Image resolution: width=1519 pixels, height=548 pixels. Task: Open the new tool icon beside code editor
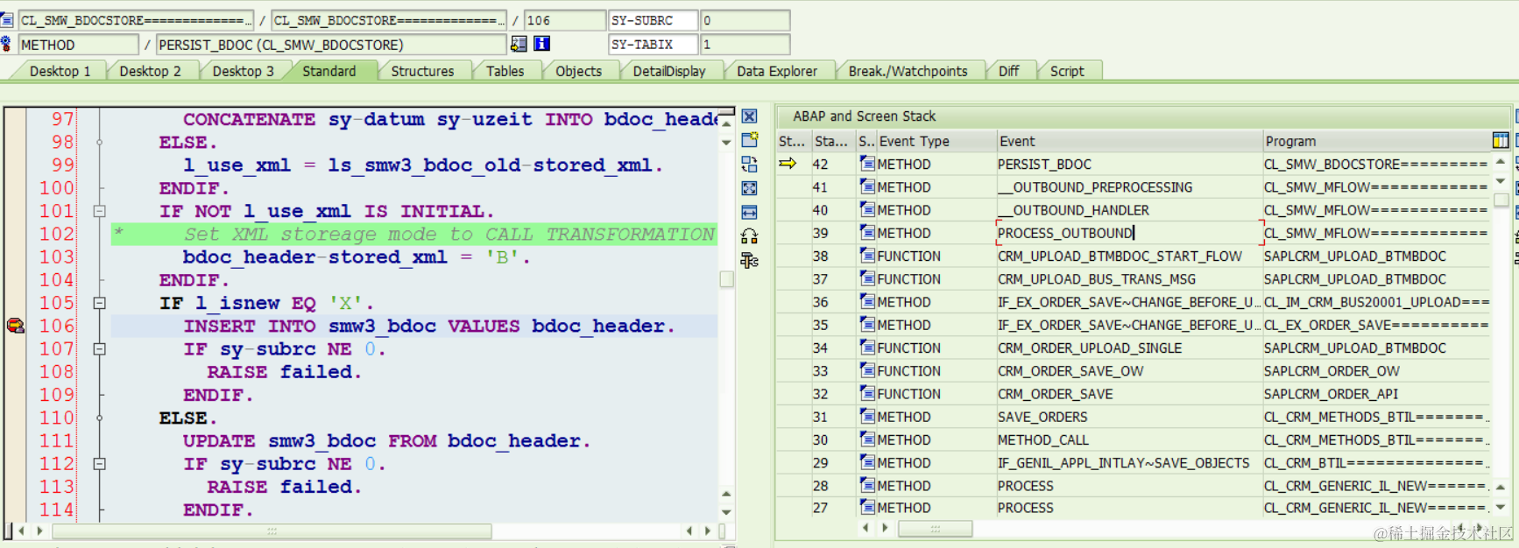pyautogui.click(x=750, y=140)
